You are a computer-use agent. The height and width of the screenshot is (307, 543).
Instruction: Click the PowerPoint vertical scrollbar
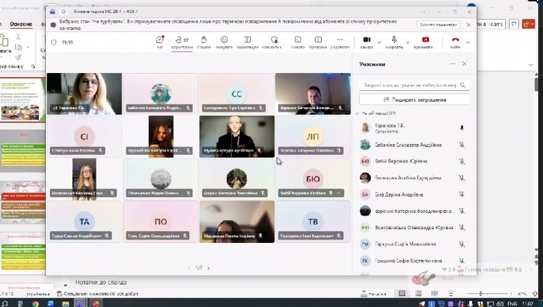coord(537,85)
